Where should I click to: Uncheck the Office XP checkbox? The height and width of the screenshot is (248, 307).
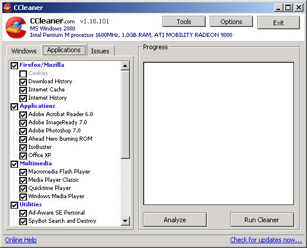tap(23, 156)
